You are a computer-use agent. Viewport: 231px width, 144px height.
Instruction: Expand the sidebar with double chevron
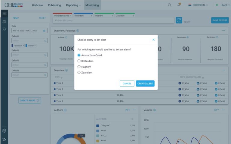coord(4,139)
